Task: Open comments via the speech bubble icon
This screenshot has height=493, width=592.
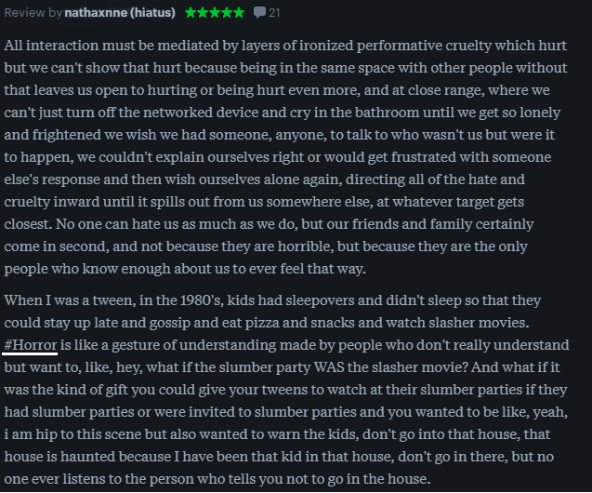Action: 259,13
